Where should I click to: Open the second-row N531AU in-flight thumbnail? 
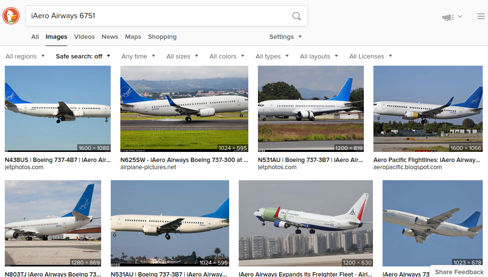pos(170,223)
